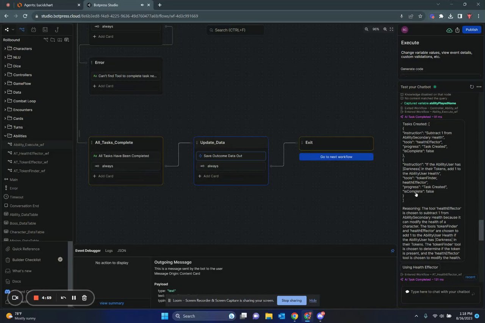Click the share/export icon beside Publish

click(x=457, y=30)
